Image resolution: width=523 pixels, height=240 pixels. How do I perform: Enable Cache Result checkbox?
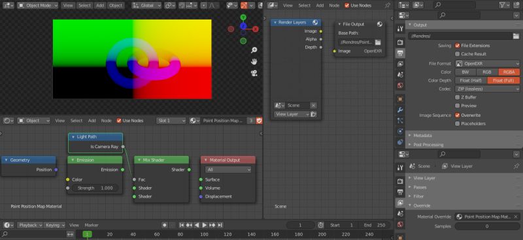tap(457, 53)
